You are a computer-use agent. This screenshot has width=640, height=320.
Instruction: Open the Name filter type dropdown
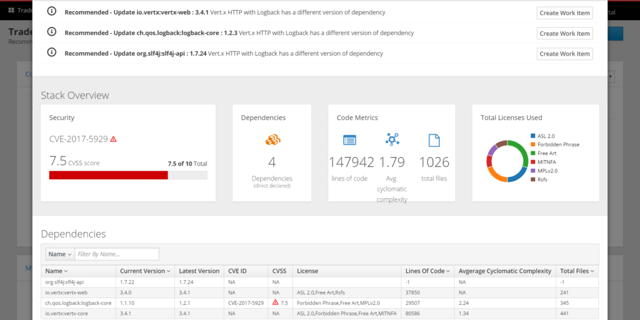(x=60, y=254)
